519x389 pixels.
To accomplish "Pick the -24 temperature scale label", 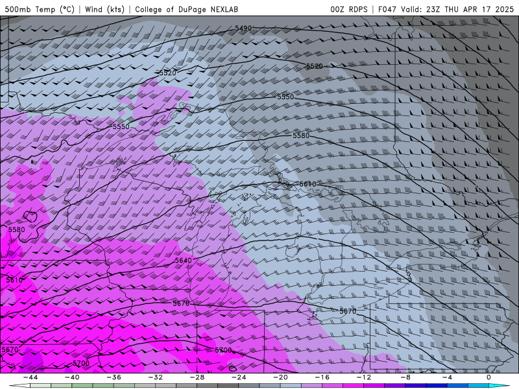I will pyautogui.click(x=239, y=377).
